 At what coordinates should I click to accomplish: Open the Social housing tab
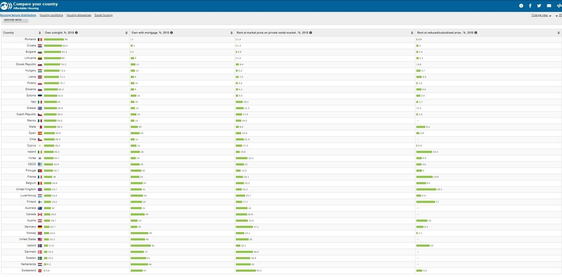point(104,15)
